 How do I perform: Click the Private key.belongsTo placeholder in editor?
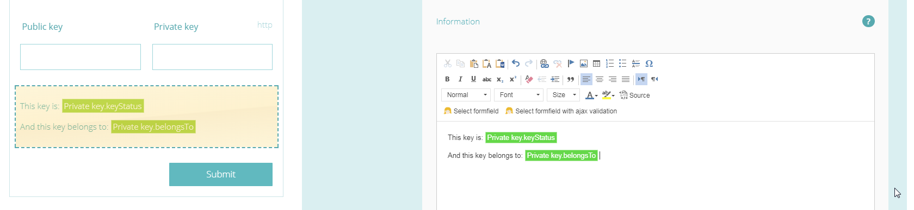561,156
